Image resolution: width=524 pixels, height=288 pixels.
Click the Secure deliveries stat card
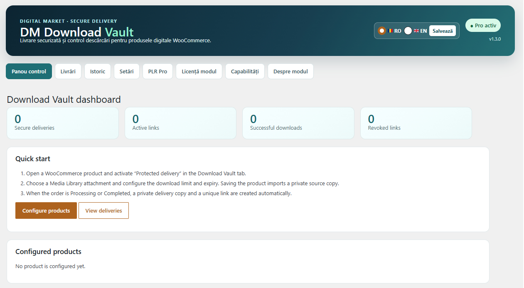pyautogui.click(x=63, y=123)
